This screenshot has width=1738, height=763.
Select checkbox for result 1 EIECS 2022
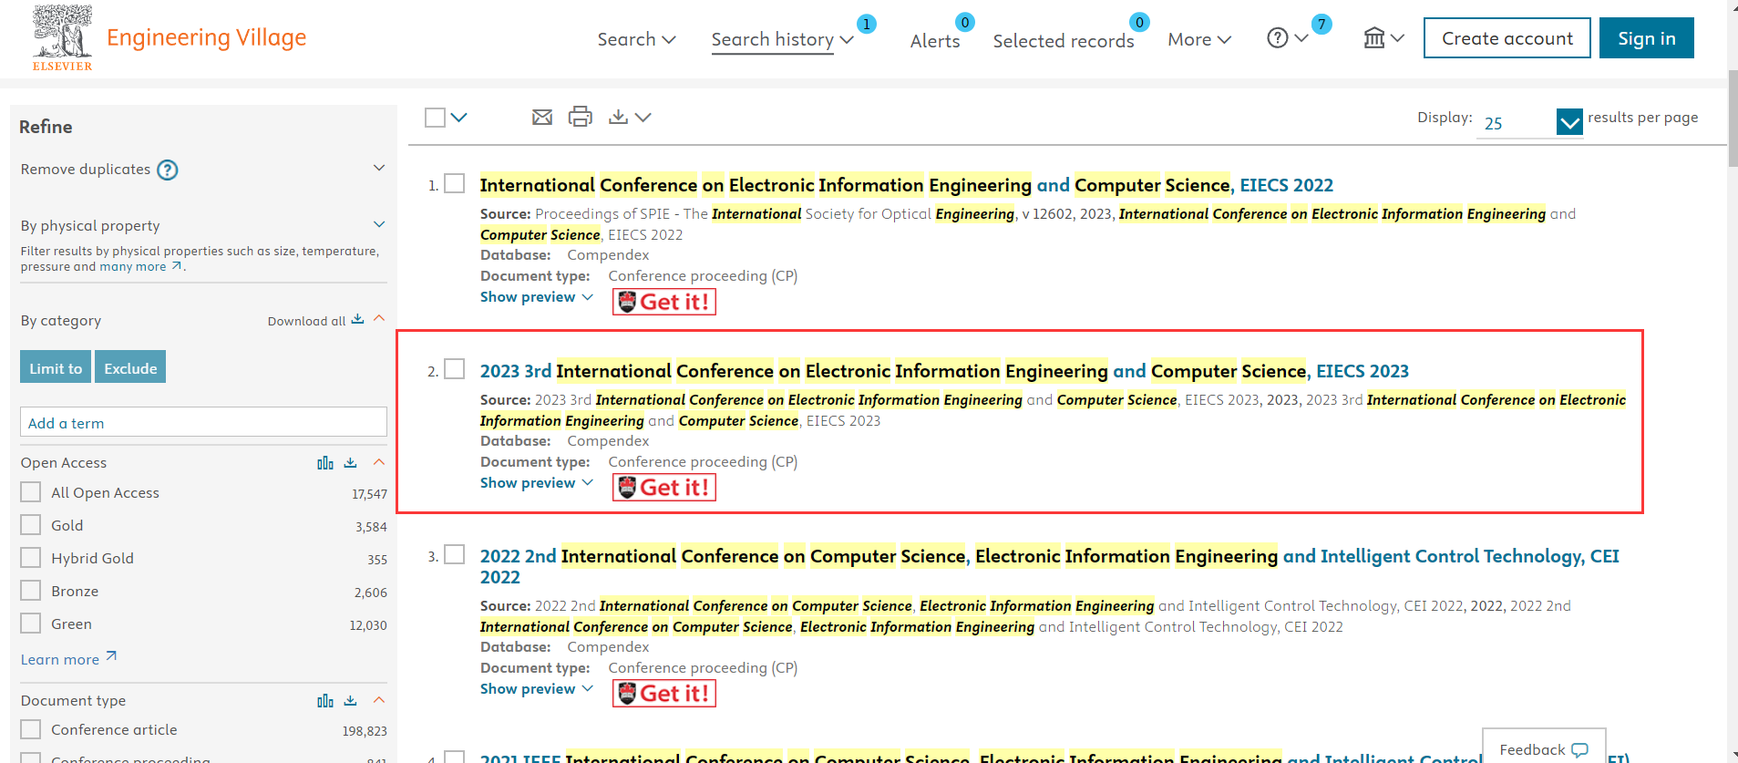(x=455, y=183)
